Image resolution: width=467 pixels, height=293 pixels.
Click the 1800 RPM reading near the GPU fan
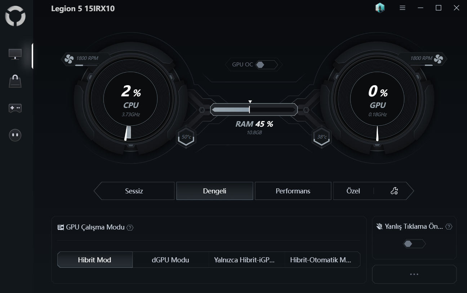coord(421,58)
